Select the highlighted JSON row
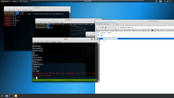Image resolution: width=174 pixels, height=98 pixels. tap(136, 39)
